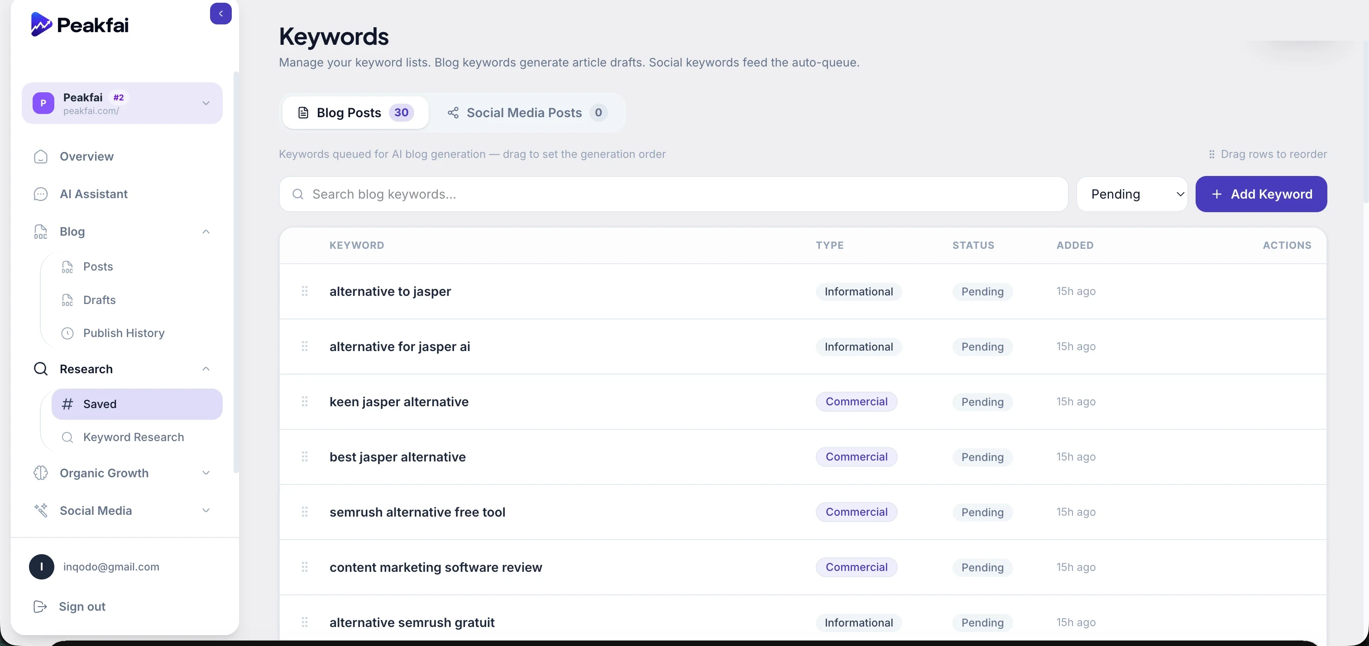Screen dimensions: 1369x646
Task: Expand the Organic Growth section chevron
Action: (206, 473)
